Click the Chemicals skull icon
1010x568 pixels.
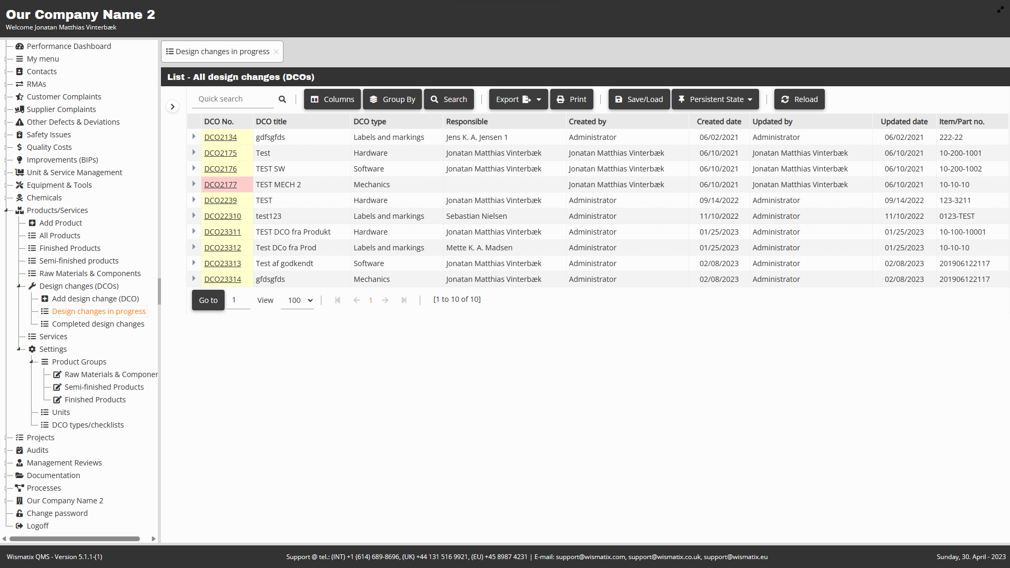(x=19, y=198)
